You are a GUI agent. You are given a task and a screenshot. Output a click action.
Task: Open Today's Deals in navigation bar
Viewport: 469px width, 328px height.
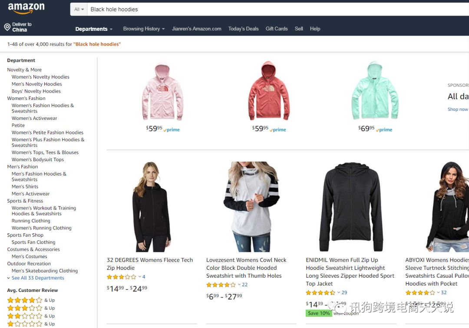(243, 29)
